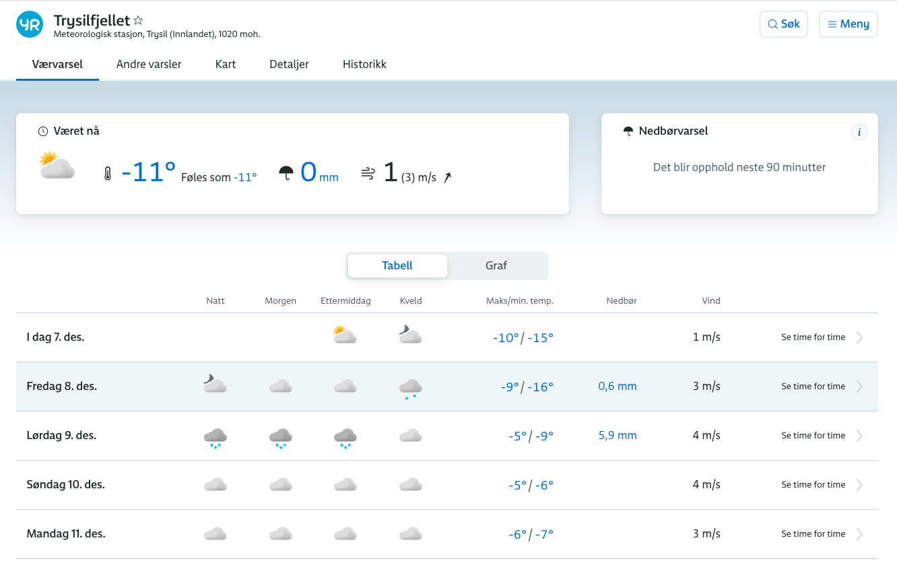Click today's afternoon sun-cloud icon
Screen dimensions: 897x561
(345, 335)
